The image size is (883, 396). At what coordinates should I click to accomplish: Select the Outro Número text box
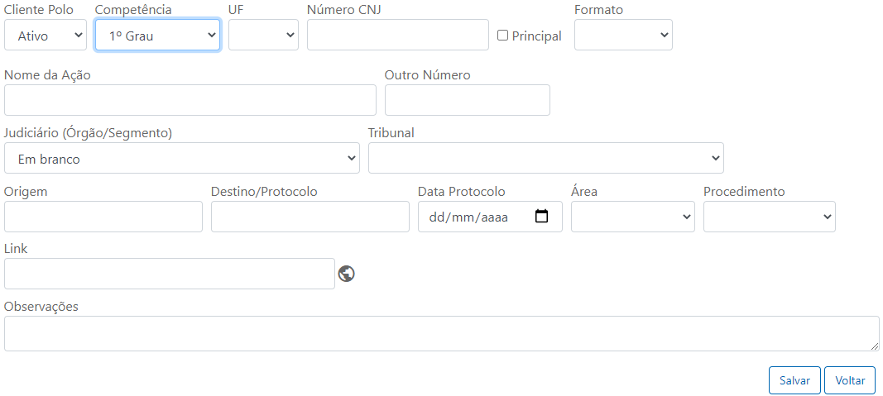tap(468, 100)
